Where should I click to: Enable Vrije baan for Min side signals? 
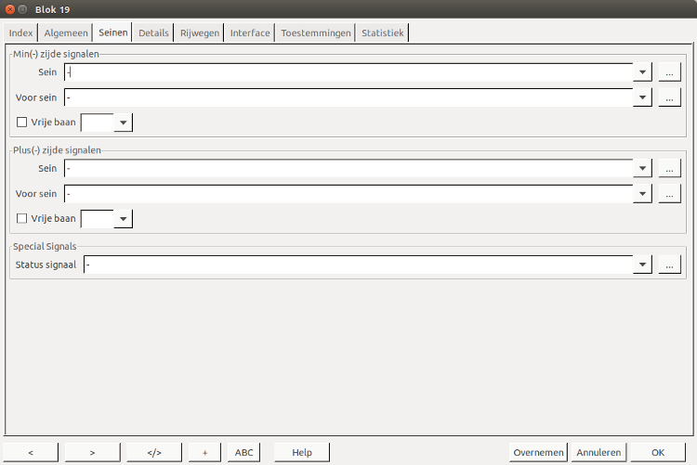click(22, 122)
